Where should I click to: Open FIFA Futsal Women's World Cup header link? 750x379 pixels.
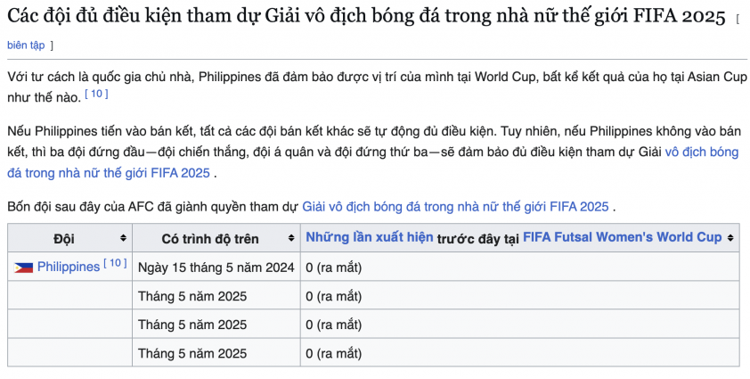coord(623,237)
